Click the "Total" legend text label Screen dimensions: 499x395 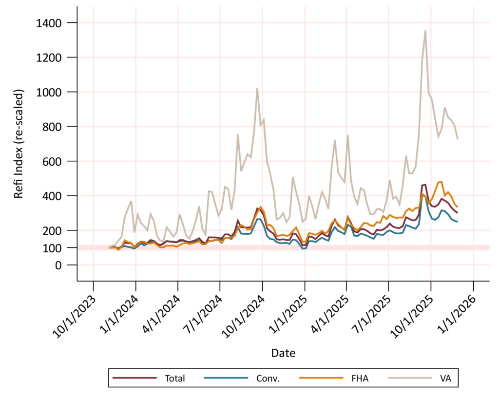coord(175,378)
